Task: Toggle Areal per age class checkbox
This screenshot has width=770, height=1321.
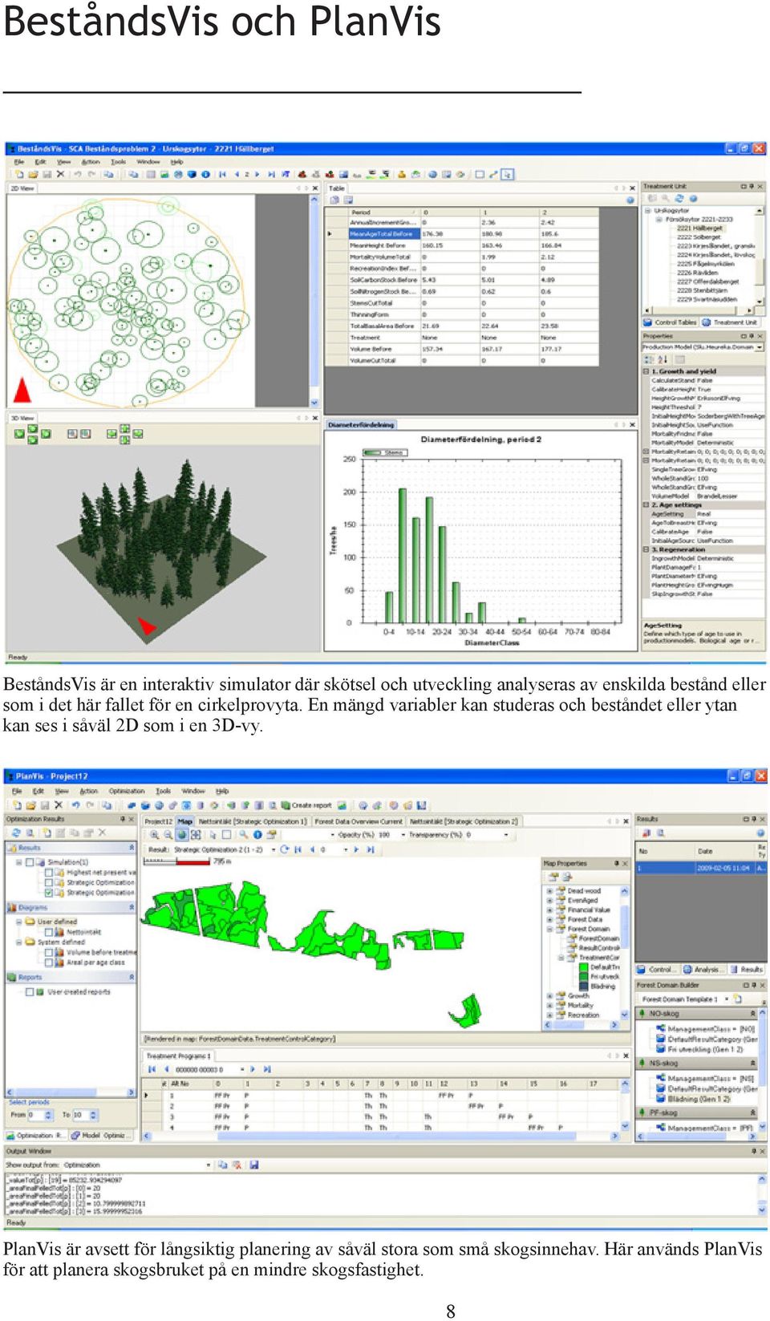Action: click(50, 962)
